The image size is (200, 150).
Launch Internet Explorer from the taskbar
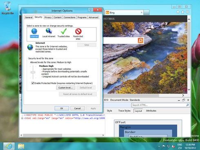tap(9, 146)
